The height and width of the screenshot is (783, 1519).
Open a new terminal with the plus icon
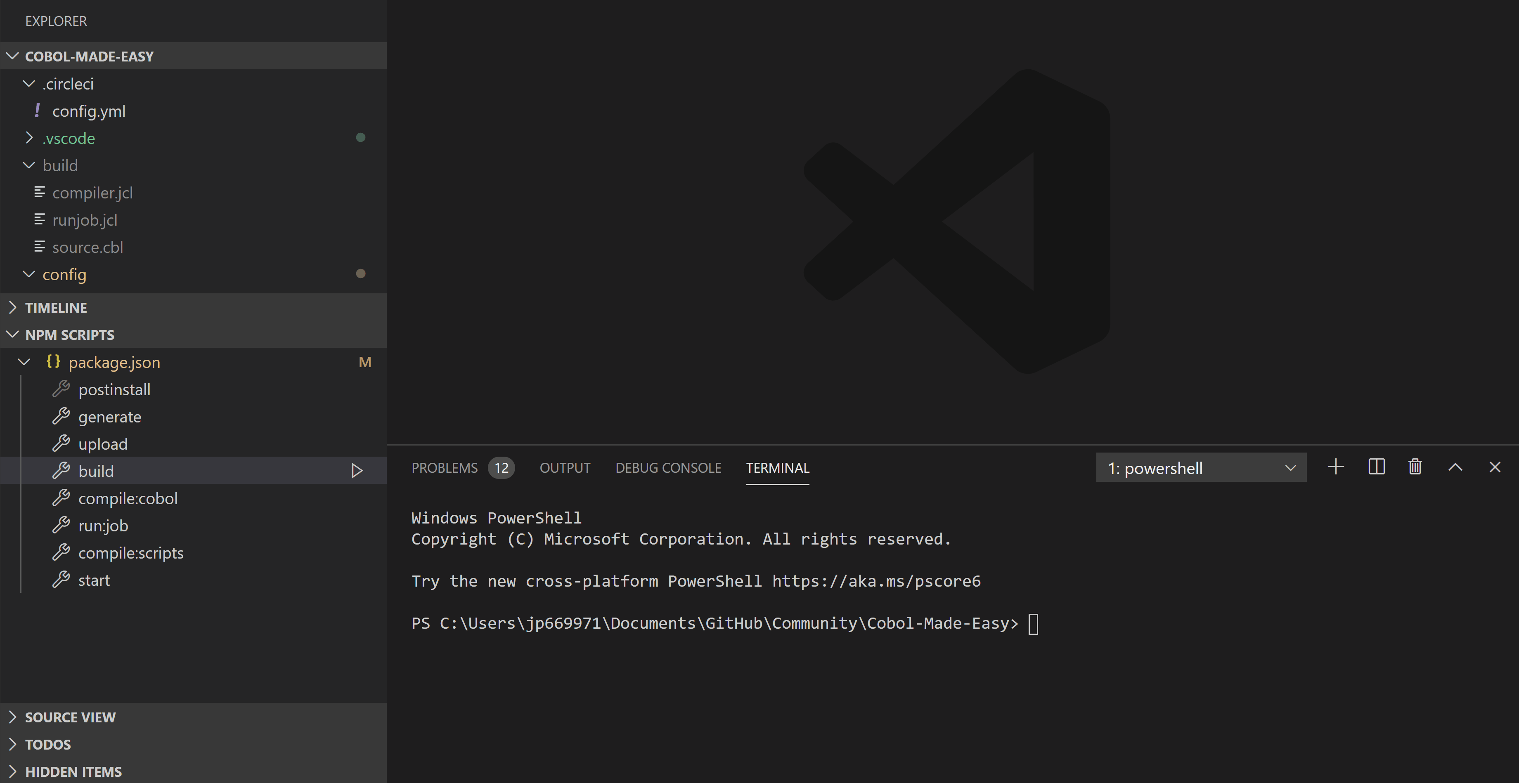(1336, 467)
